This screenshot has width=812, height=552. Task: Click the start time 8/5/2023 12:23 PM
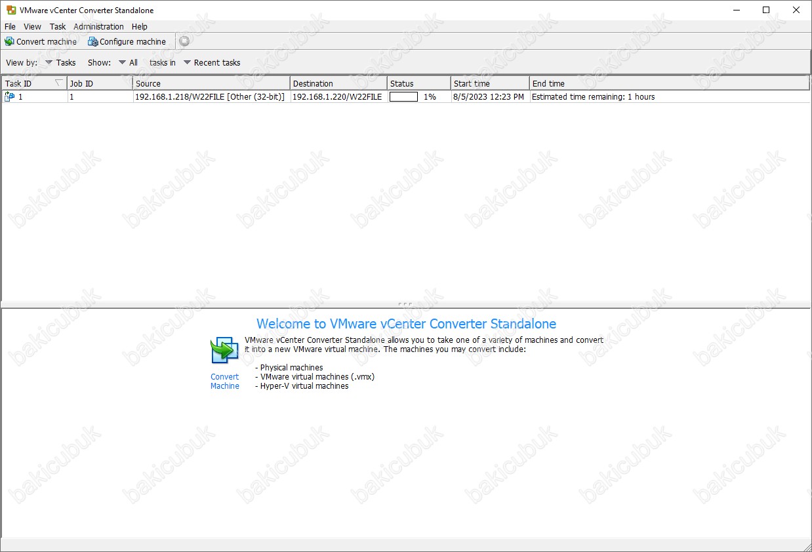[x=489, y=96]
